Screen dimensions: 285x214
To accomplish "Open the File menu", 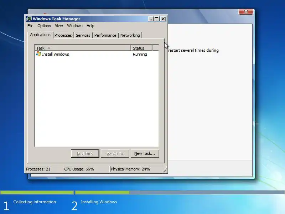I will point(30,26).
